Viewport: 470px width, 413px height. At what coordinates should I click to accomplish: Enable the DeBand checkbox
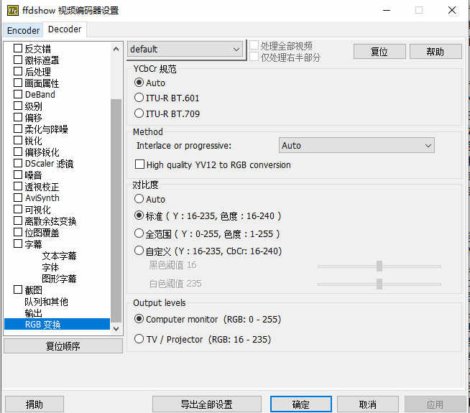(18, 94)
